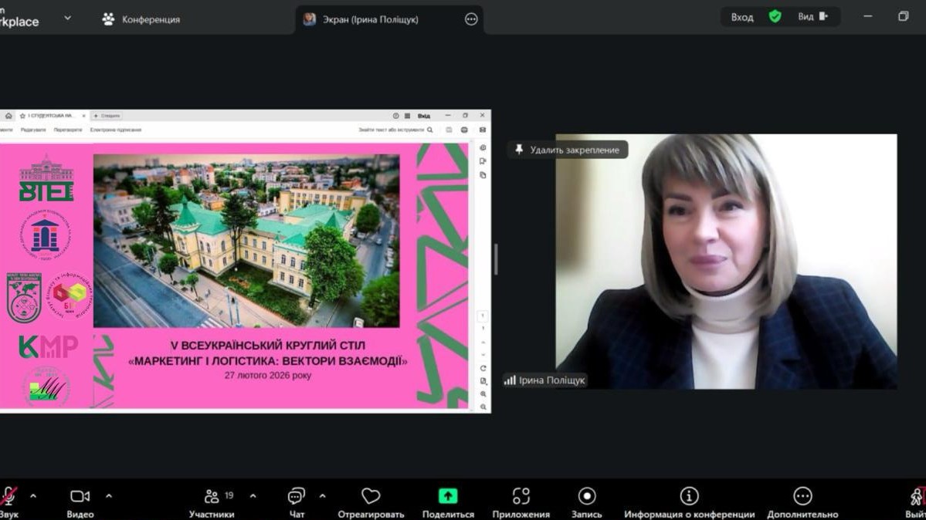Unmute the microphone (Звук) icon

[8, 497]
